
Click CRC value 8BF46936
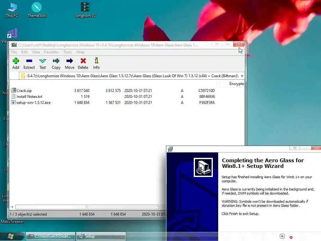pyautogui.click(x=207, y=97)
